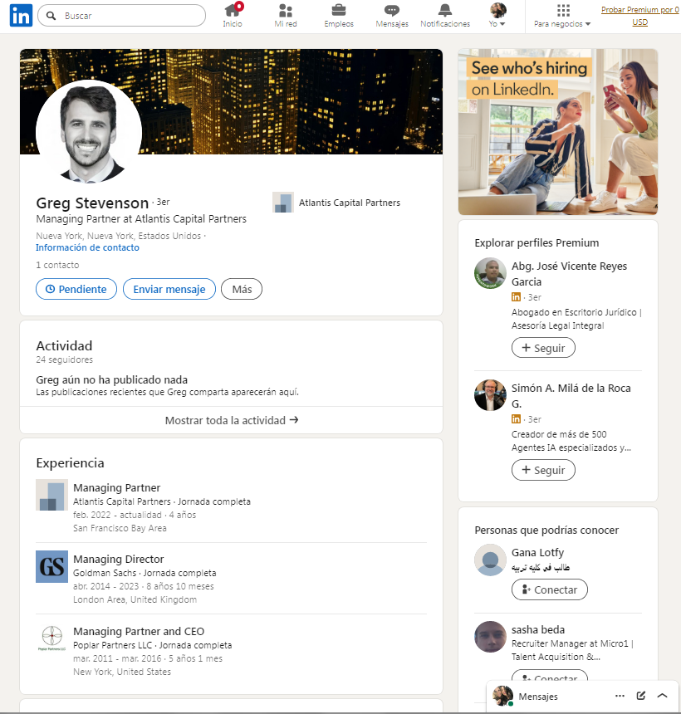Screen dimensions: 681x714
Task: Click See who's hiring advertisement
Action: tap(558, 132)
